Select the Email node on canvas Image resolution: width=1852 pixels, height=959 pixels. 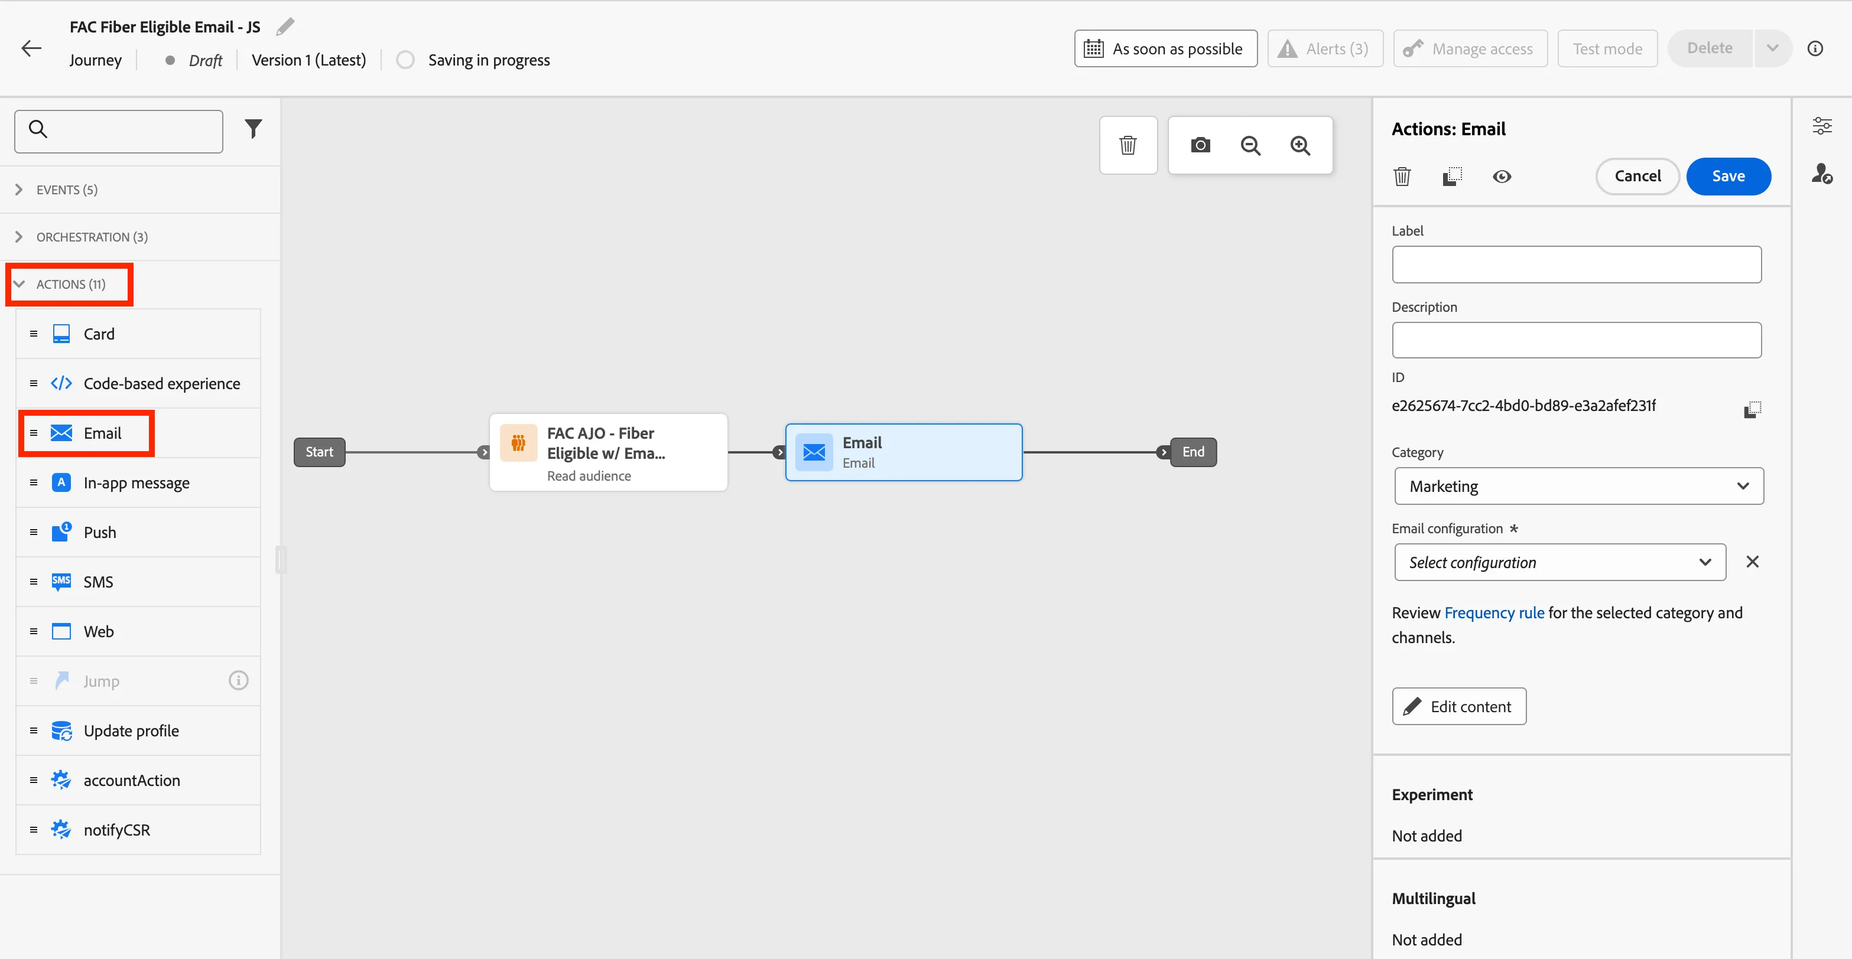(x=904, y=452)
